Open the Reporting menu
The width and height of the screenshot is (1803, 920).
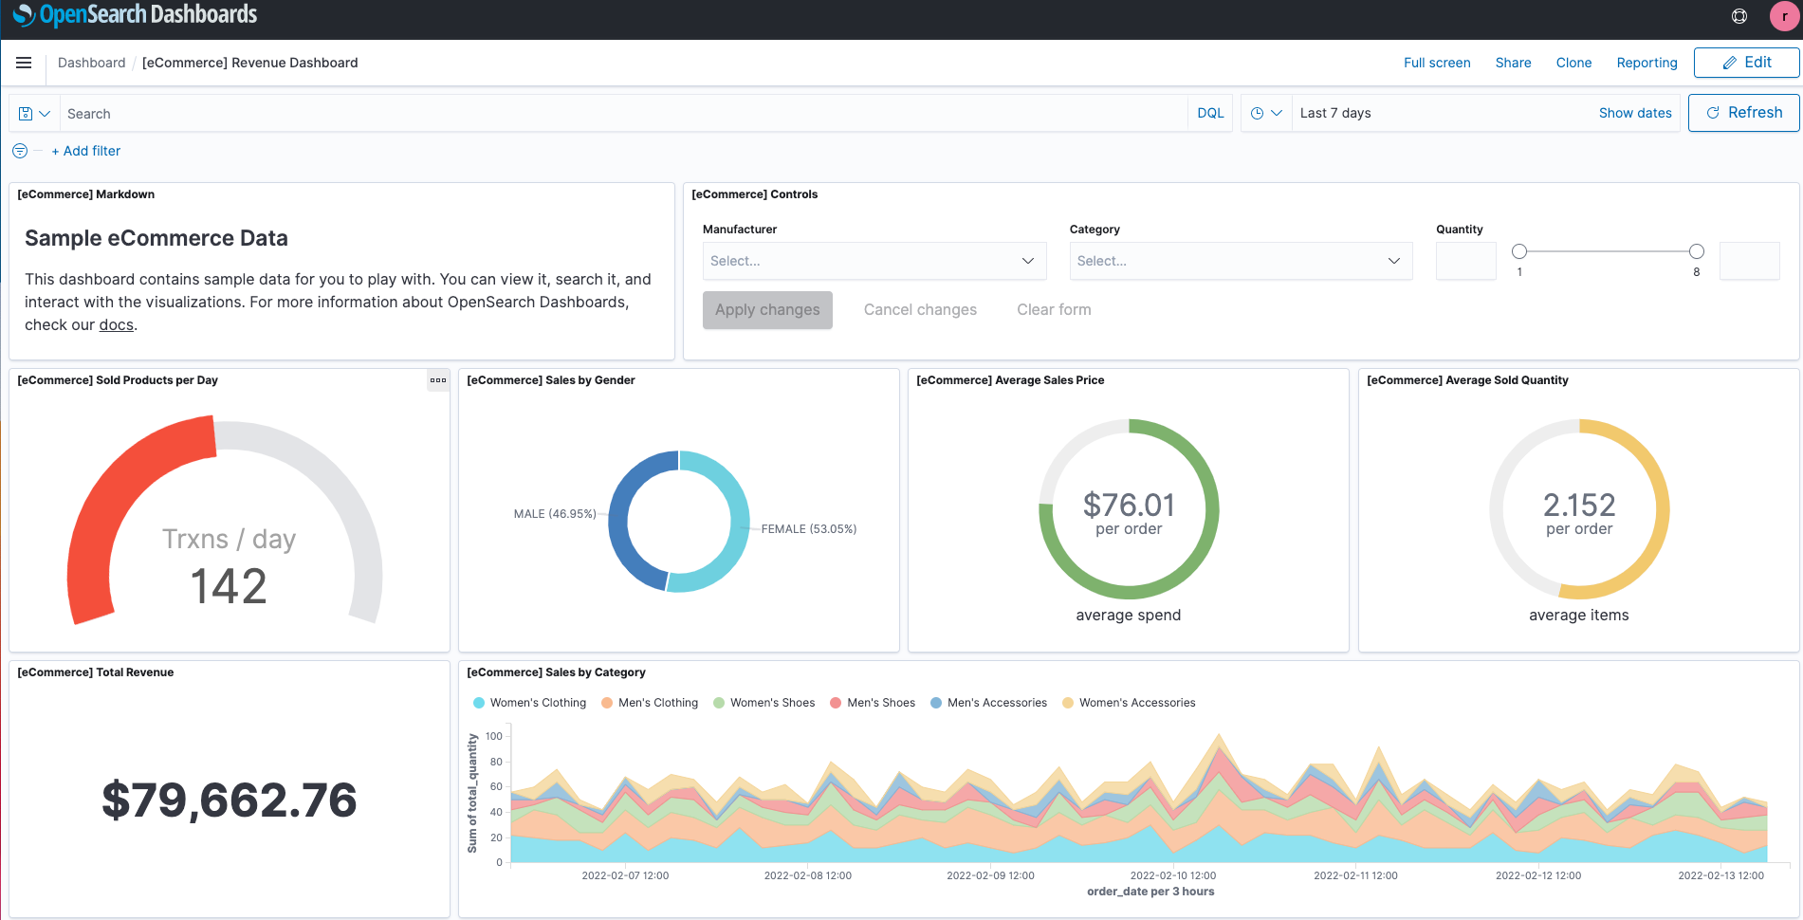point(1647,63)
